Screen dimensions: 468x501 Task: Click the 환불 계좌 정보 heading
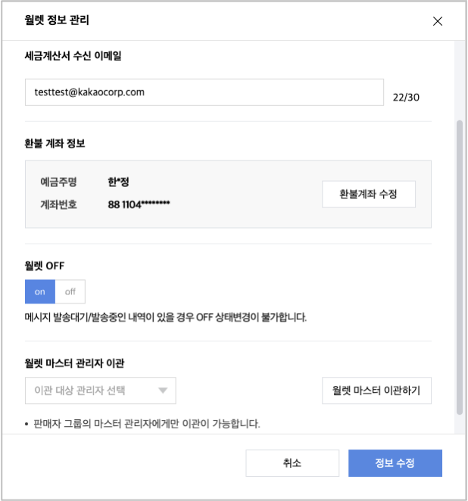[x=55, y=144]
